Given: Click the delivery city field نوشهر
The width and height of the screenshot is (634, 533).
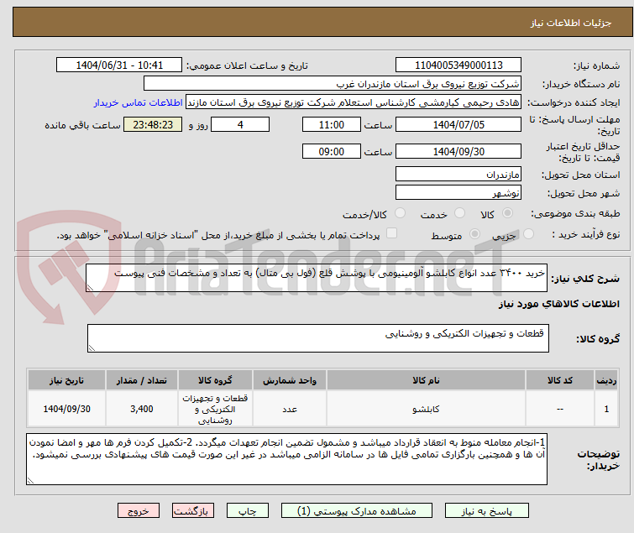Looking at the screenshot, I should (458, 193).
